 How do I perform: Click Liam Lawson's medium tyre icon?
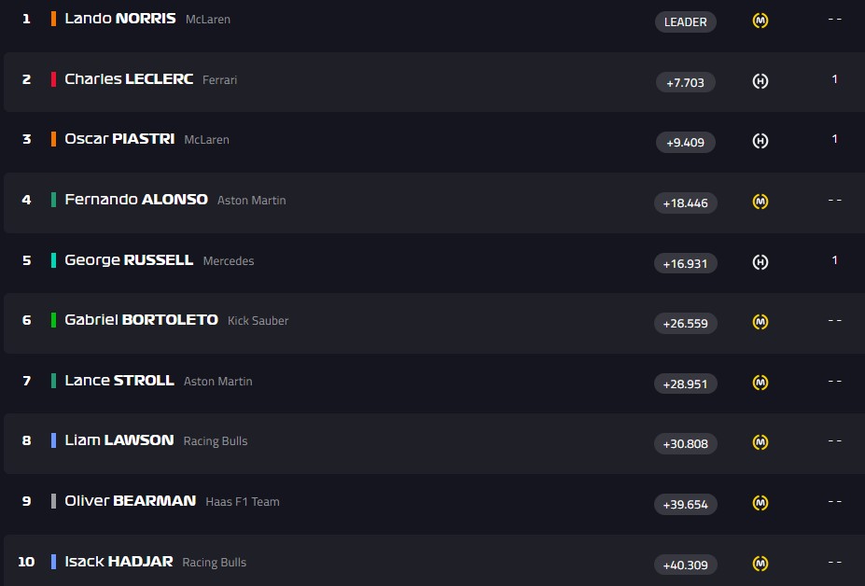tap(760, 442)
